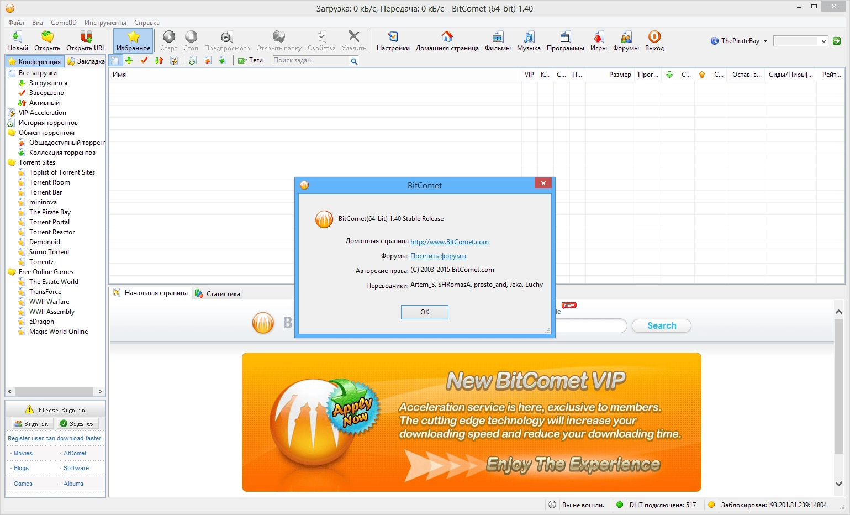
Task: Collapse the Обмен торрентом folder
Action: pyautogui.click(x=46, y=133)
